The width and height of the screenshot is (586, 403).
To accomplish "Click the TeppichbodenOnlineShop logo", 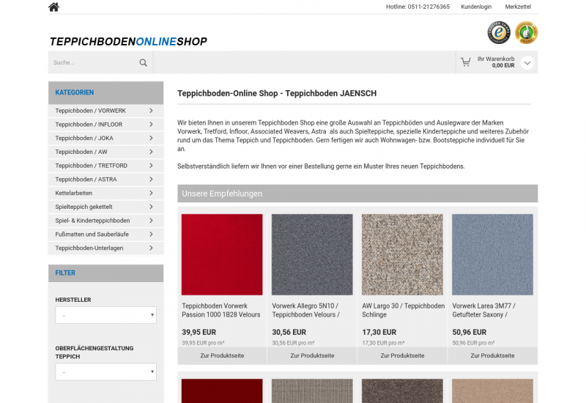I will pos(128,41).
